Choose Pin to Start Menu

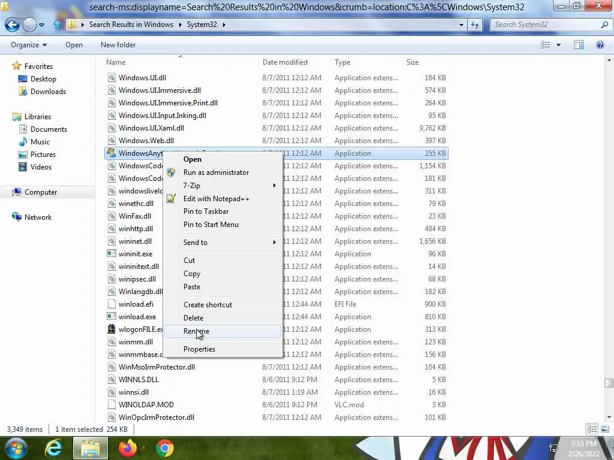click(222, 225)
